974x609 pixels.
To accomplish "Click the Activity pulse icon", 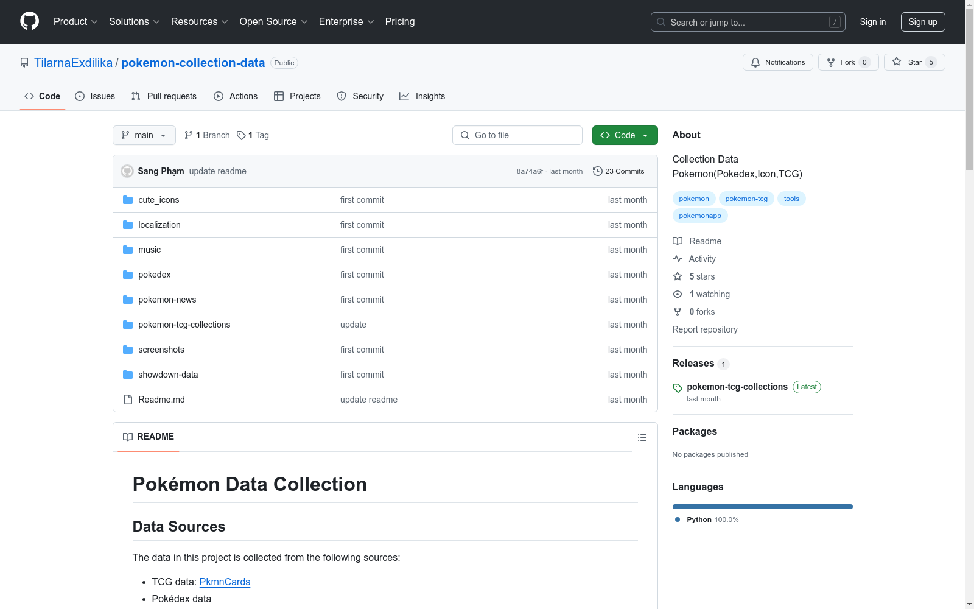I will click(x=678, y=259).
